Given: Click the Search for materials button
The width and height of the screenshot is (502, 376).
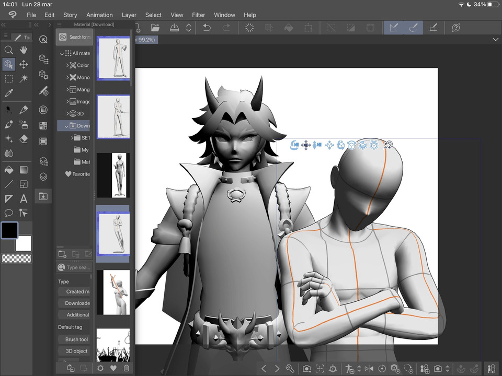Looking at the screenshot, I should tap(74, 37).
